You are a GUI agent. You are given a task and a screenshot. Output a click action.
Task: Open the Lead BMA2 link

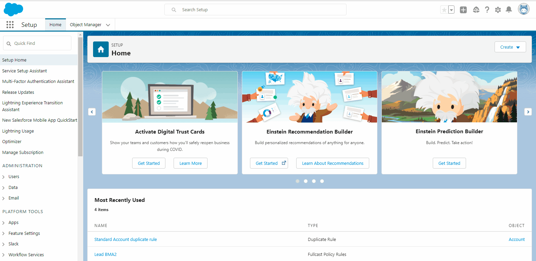(x=105, y=254)
